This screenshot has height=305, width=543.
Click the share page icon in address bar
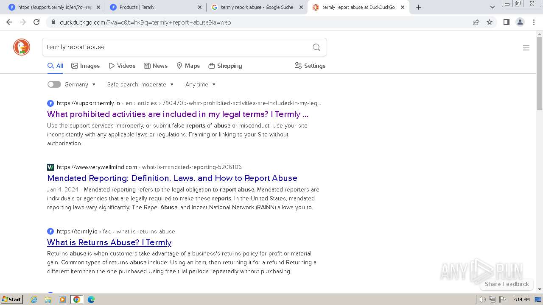476,22
